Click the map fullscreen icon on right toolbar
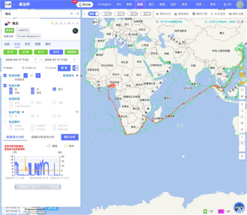 point(242,90)
